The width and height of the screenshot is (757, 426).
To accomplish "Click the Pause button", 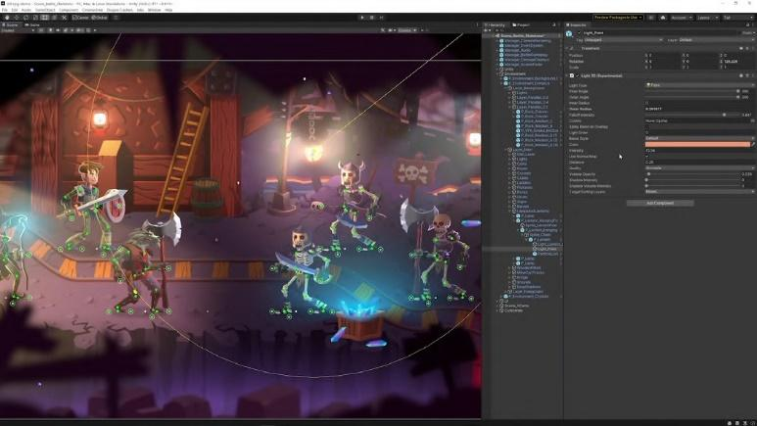I will point(372,18).
